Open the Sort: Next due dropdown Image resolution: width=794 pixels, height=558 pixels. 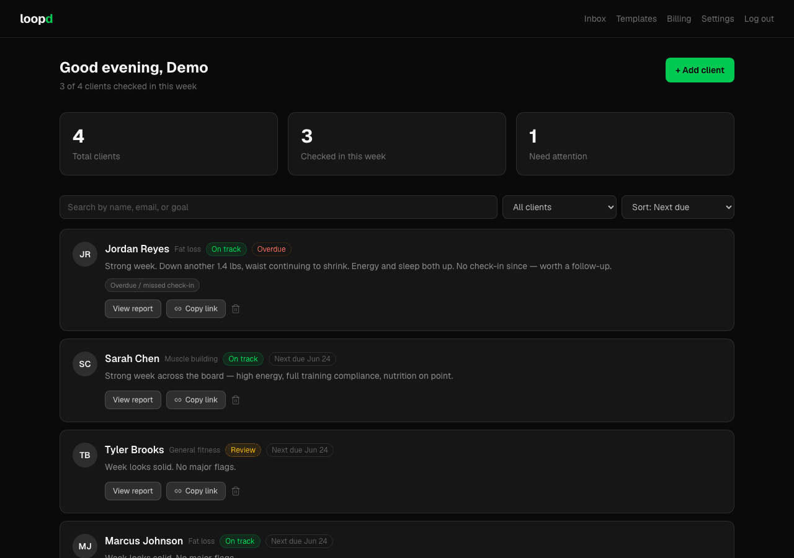[x=678, y=207]
